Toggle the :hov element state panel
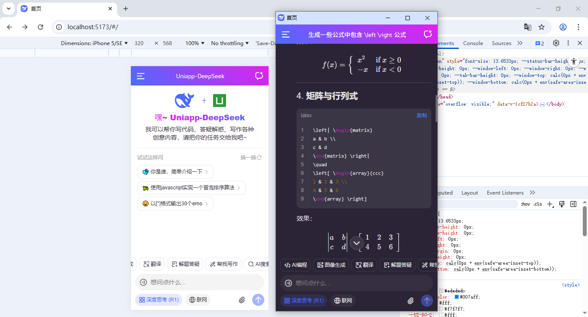 [526, 204]
